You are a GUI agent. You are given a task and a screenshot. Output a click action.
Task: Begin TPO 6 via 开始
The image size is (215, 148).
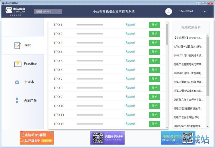point(155,70)
